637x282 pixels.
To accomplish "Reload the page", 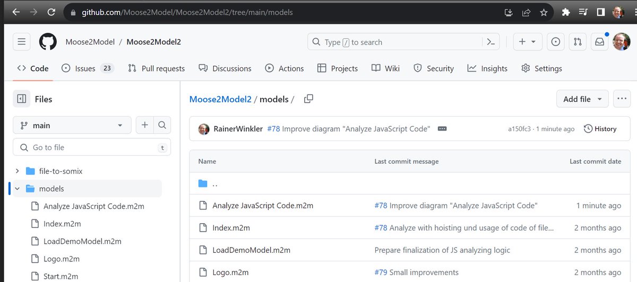I will (51, 12).
